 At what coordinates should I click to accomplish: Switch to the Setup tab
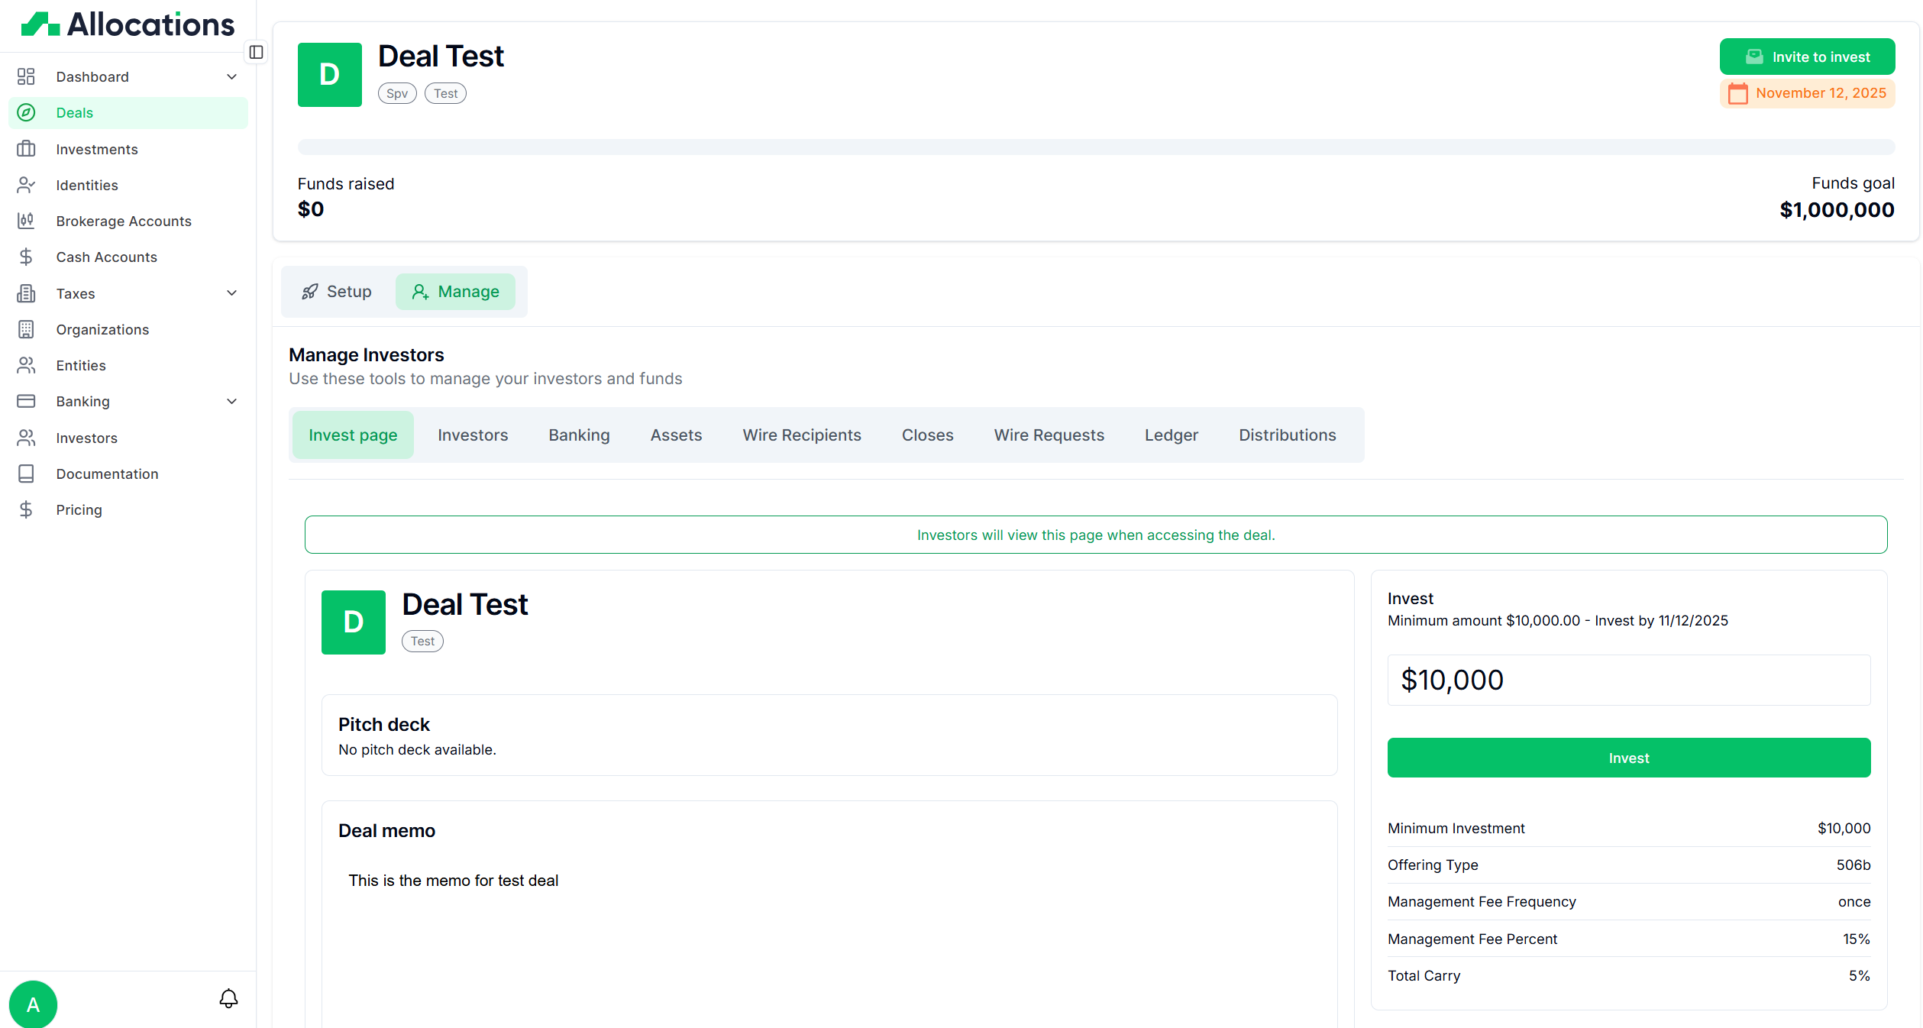click(x=338, y=292)
